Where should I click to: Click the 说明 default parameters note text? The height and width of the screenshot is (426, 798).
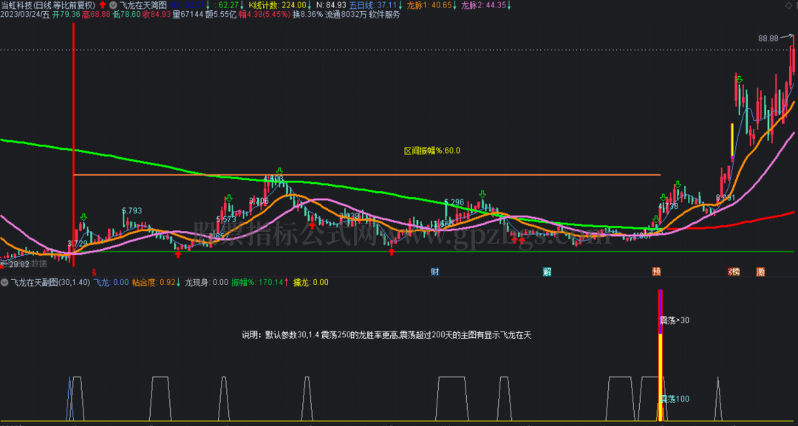386,335
